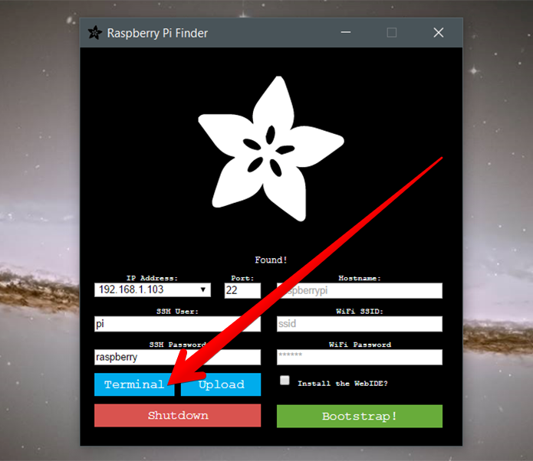The image size is (533, 461).
Task: Click the SSH User field
Action: point(177,324)
